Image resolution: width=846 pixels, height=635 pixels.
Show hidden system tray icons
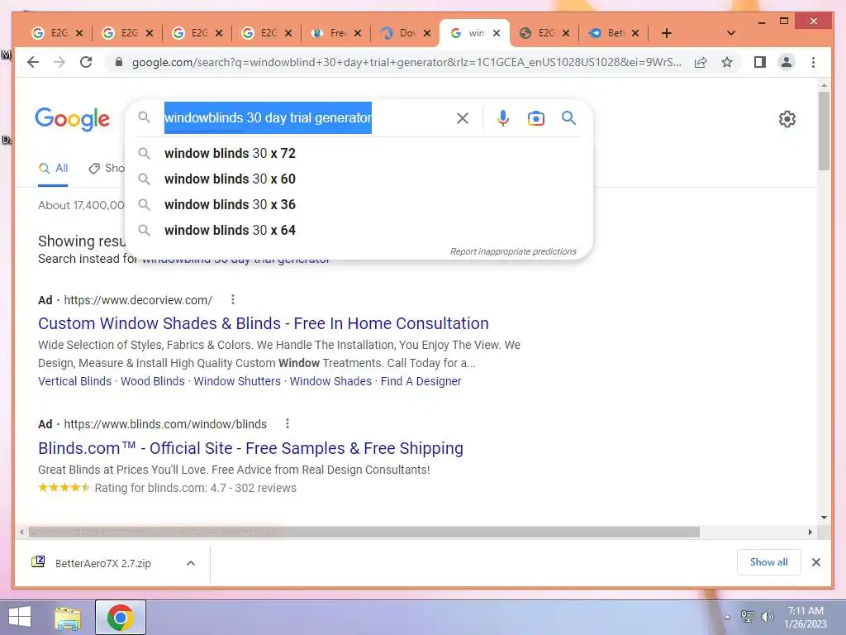point(727,617)
